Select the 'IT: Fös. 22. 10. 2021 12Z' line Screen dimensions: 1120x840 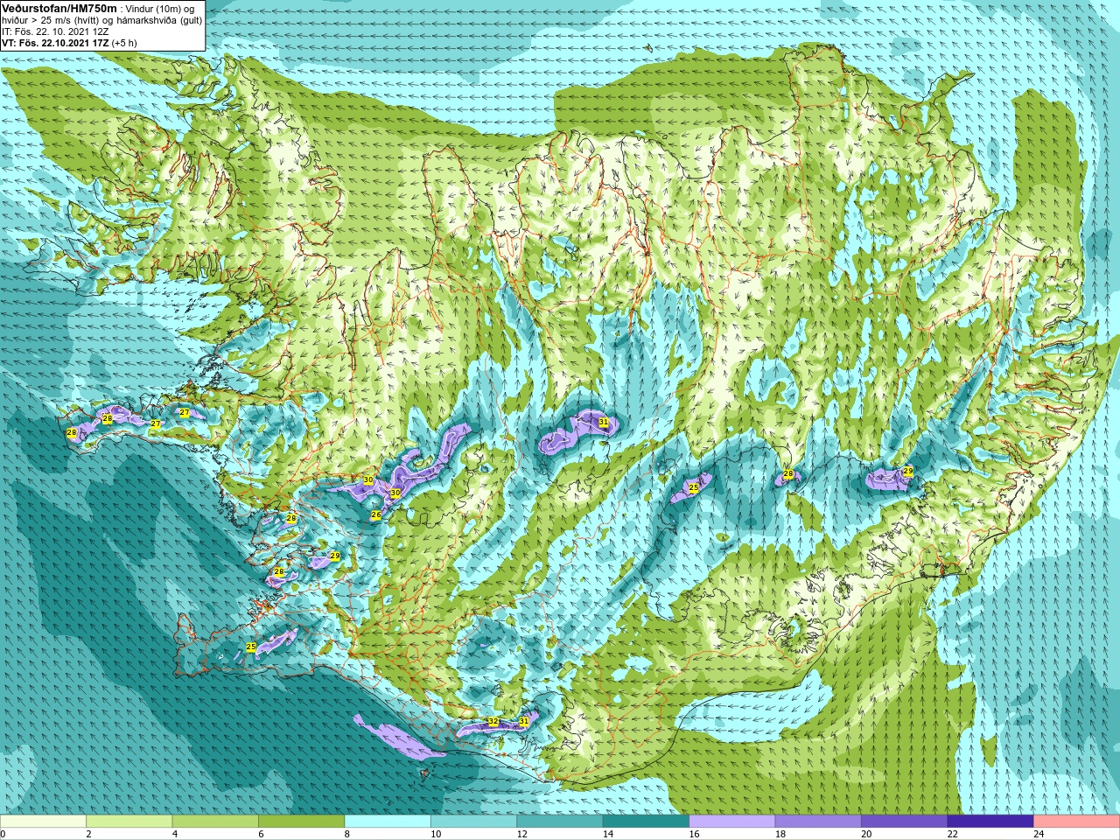click(55, 31)
